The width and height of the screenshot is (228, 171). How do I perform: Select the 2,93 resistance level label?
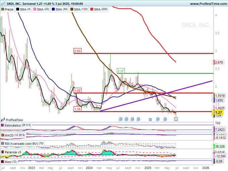pyautogui.click(x=77, y=51)
